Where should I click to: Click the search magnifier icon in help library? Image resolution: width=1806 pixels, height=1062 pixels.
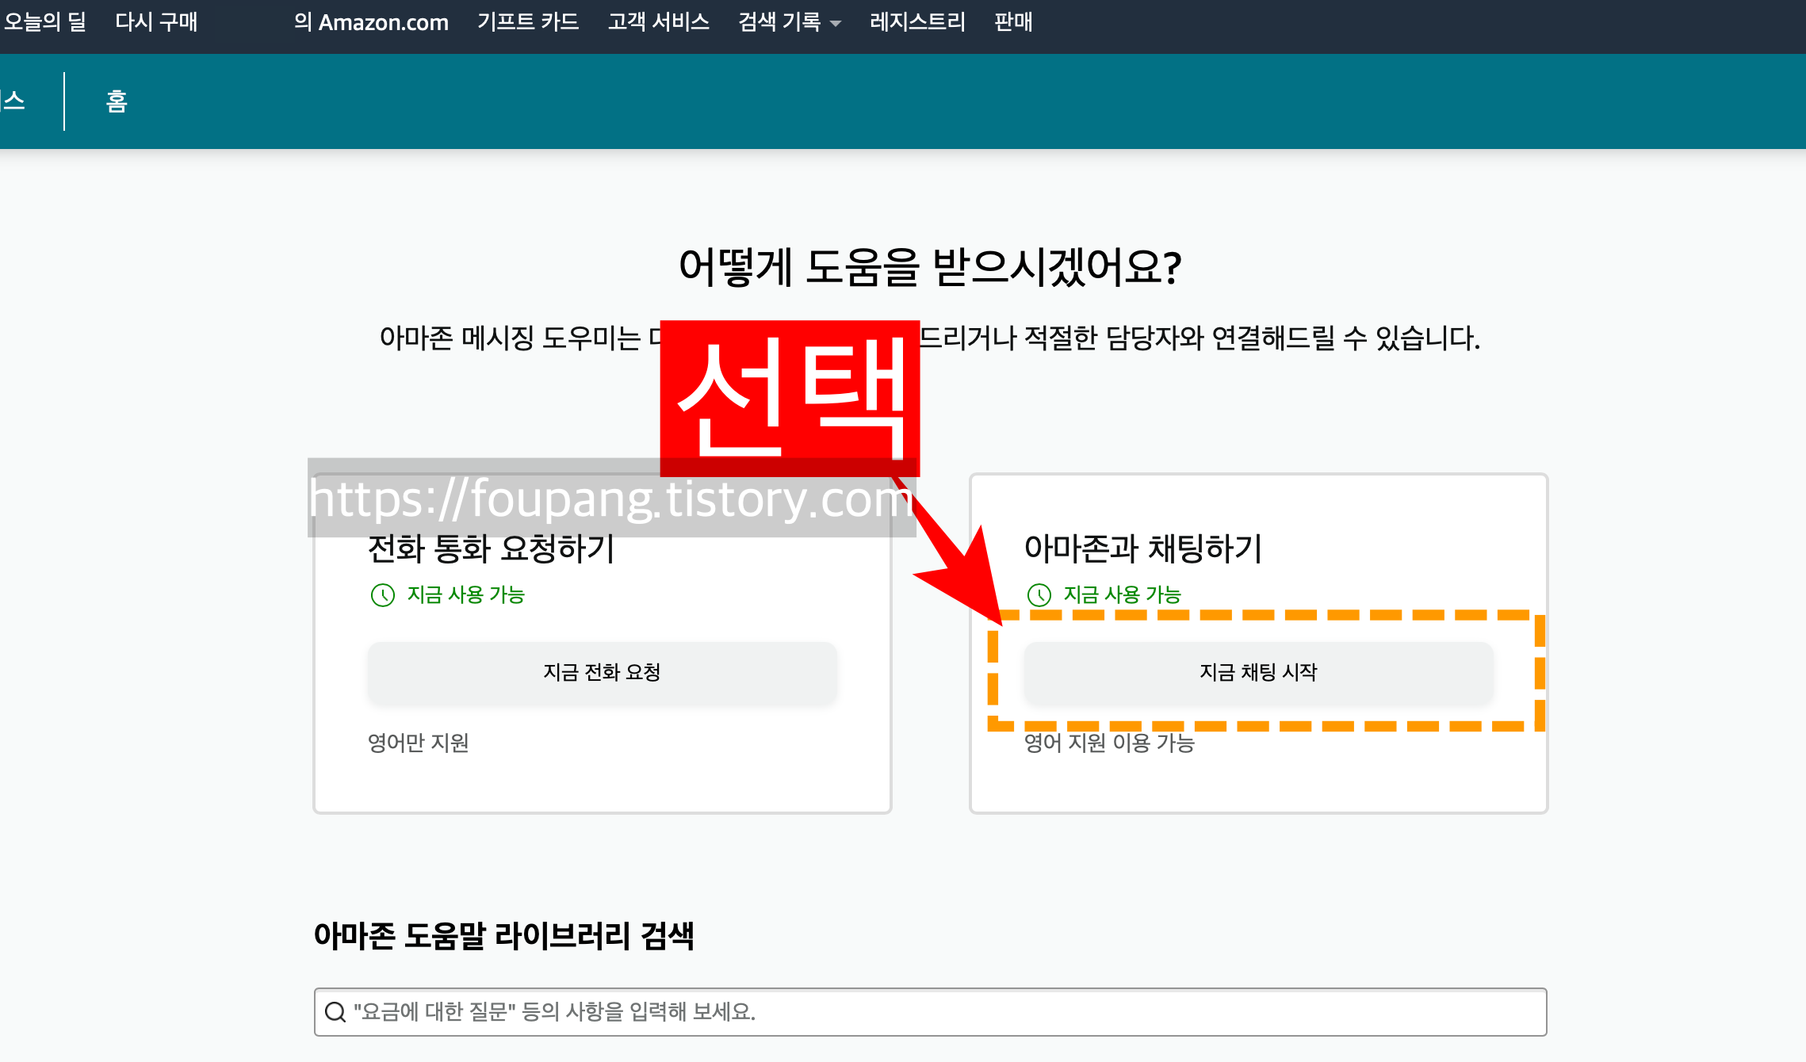tap(335, 1012)
